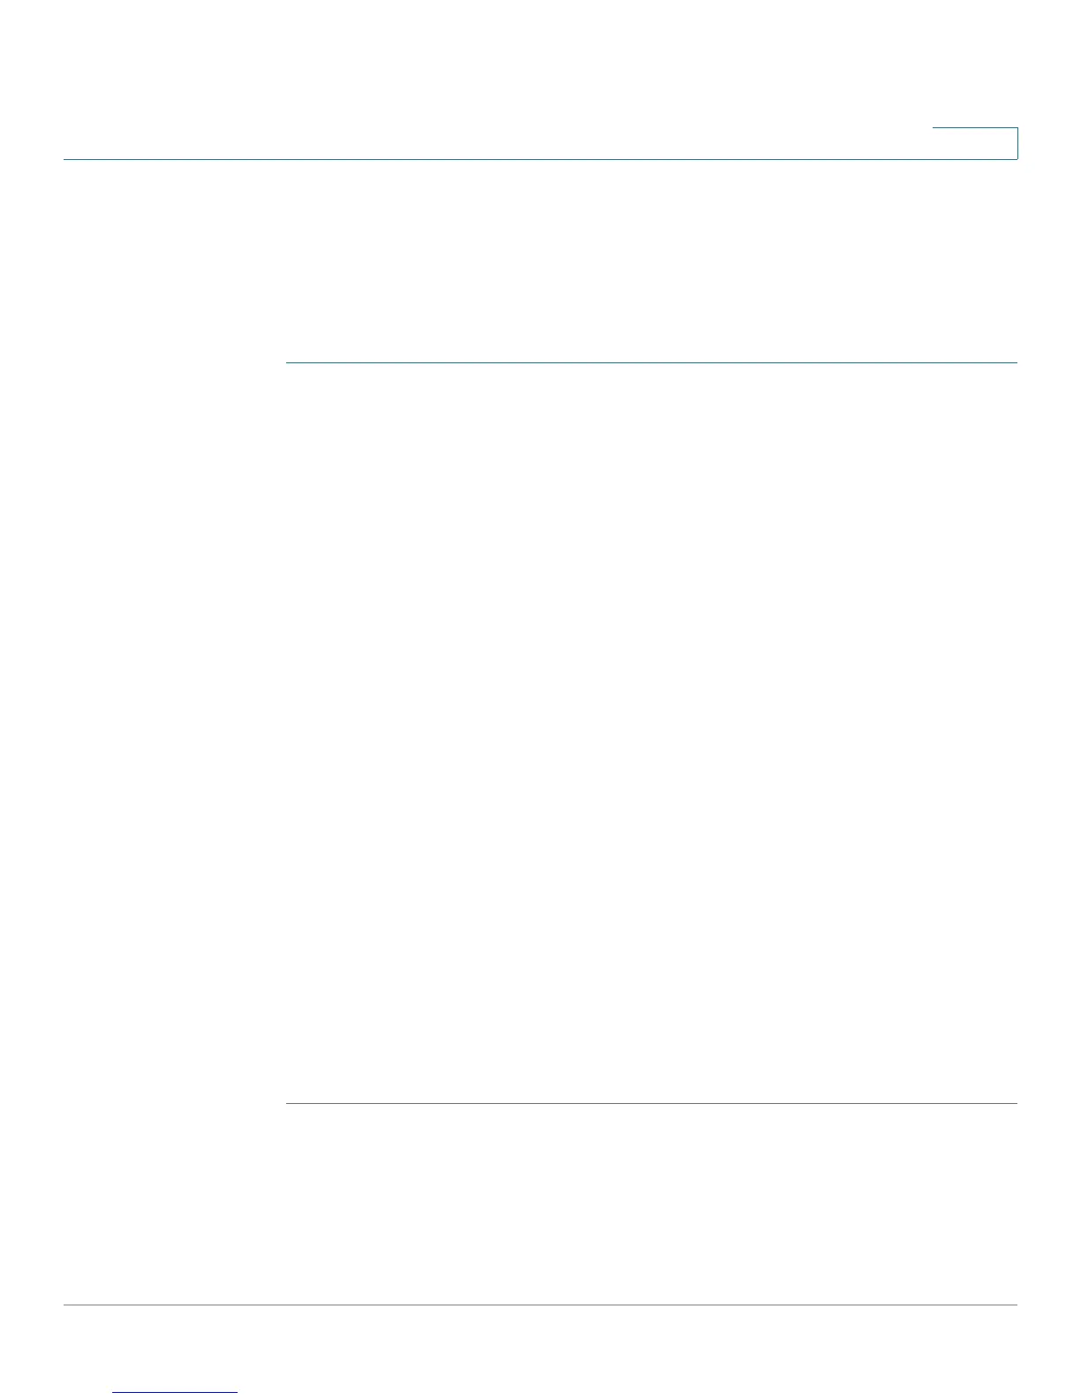Click the empty left margin beside the body
Image resolution: width=1081 pixels, height=1400 pixels.
pos(174,733)
